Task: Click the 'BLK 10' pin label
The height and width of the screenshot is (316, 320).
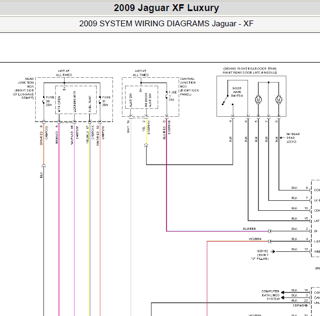Action: pyautogui.click(x=300, y=208)
